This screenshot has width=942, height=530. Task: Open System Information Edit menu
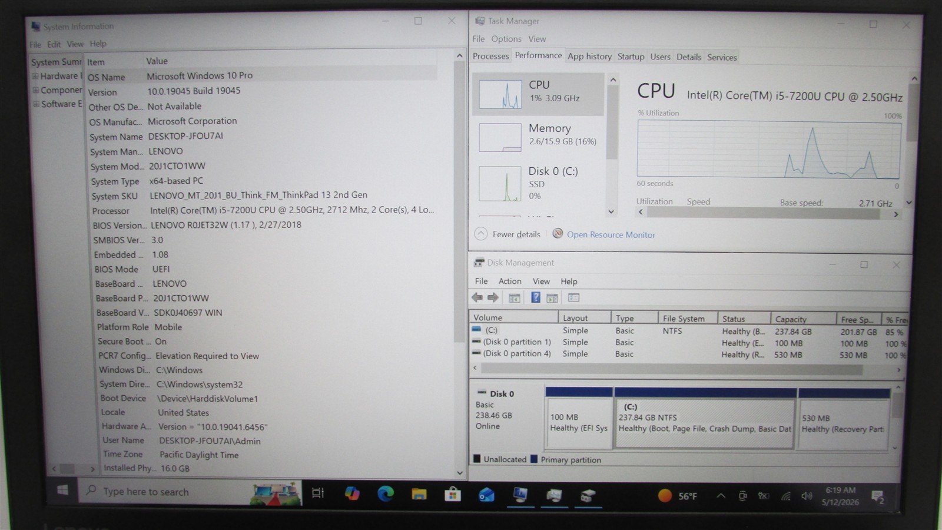pyautogui.click(x=54, y=44)
